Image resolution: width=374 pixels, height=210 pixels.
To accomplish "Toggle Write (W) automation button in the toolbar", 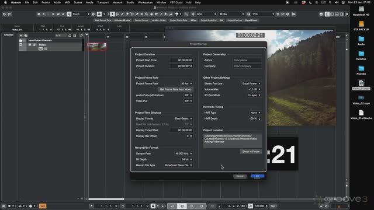I will (58, 14).
